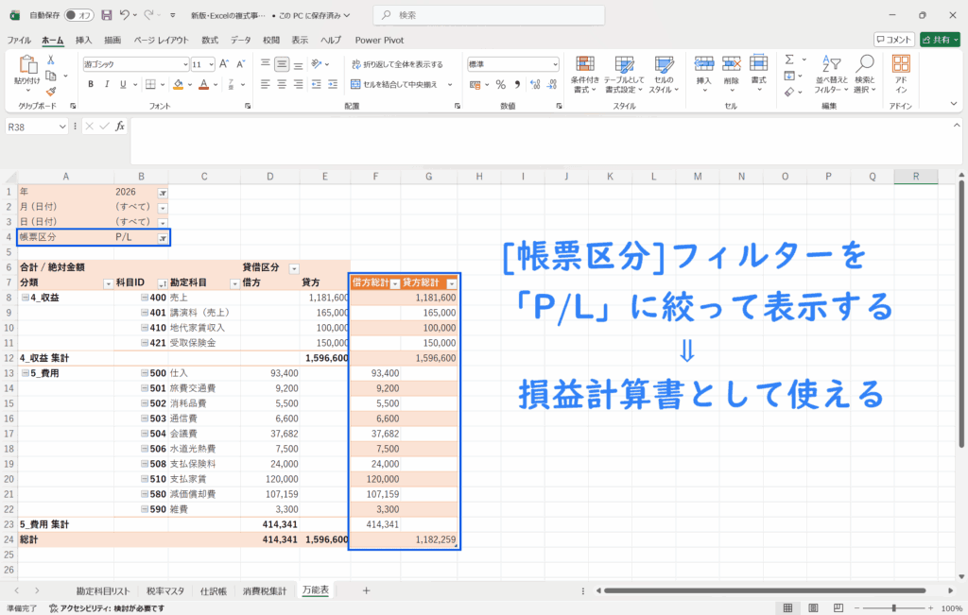Click the save floppy disk icon
This screenshot has width=968, height=615.
[106, 15]
